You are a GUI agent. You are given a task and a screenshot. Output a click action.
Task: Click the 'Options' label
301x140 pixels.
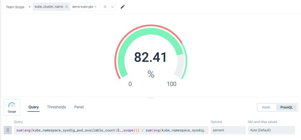[216, 122]
